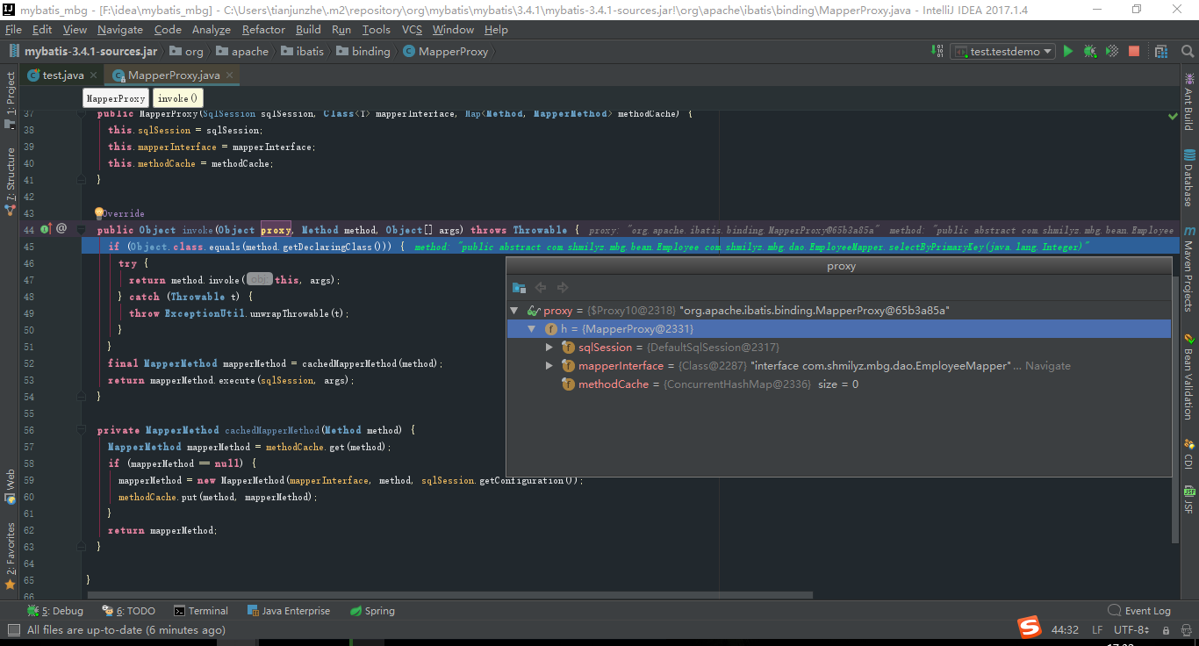Toggle the Sogou input method tray icon

tap(1029, 628)
